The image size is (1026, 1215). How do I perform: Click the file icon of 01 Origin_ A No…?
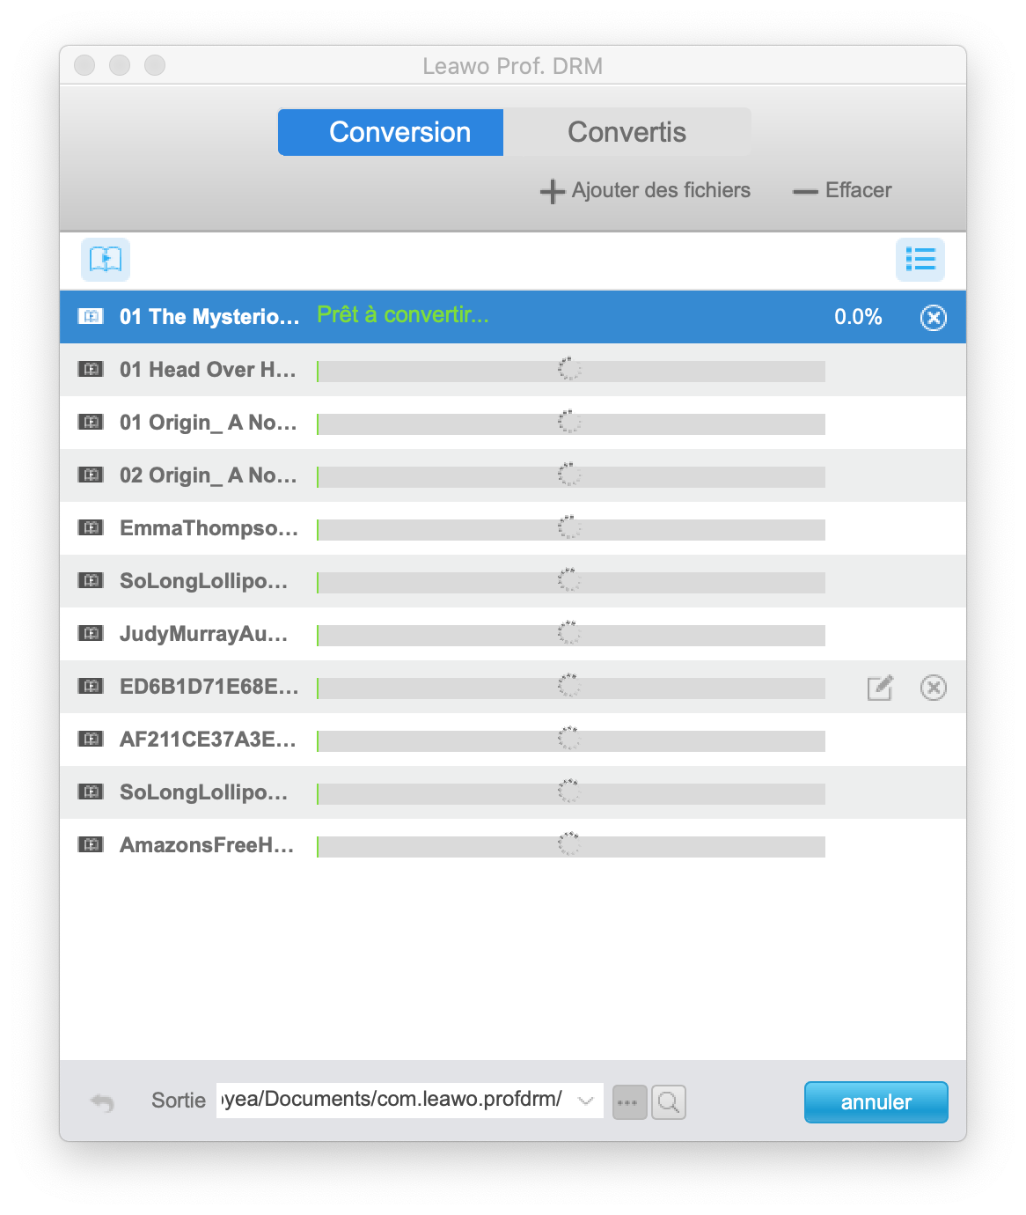click(91, 422)
